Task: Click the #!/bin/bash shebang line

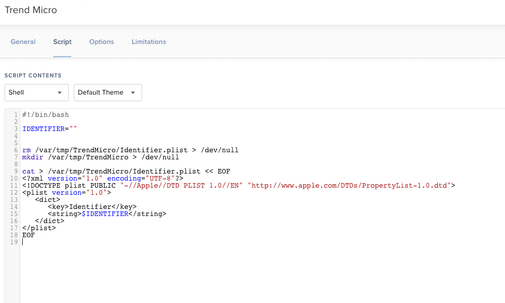Action: pyautogui.click(x=45, y=115)
